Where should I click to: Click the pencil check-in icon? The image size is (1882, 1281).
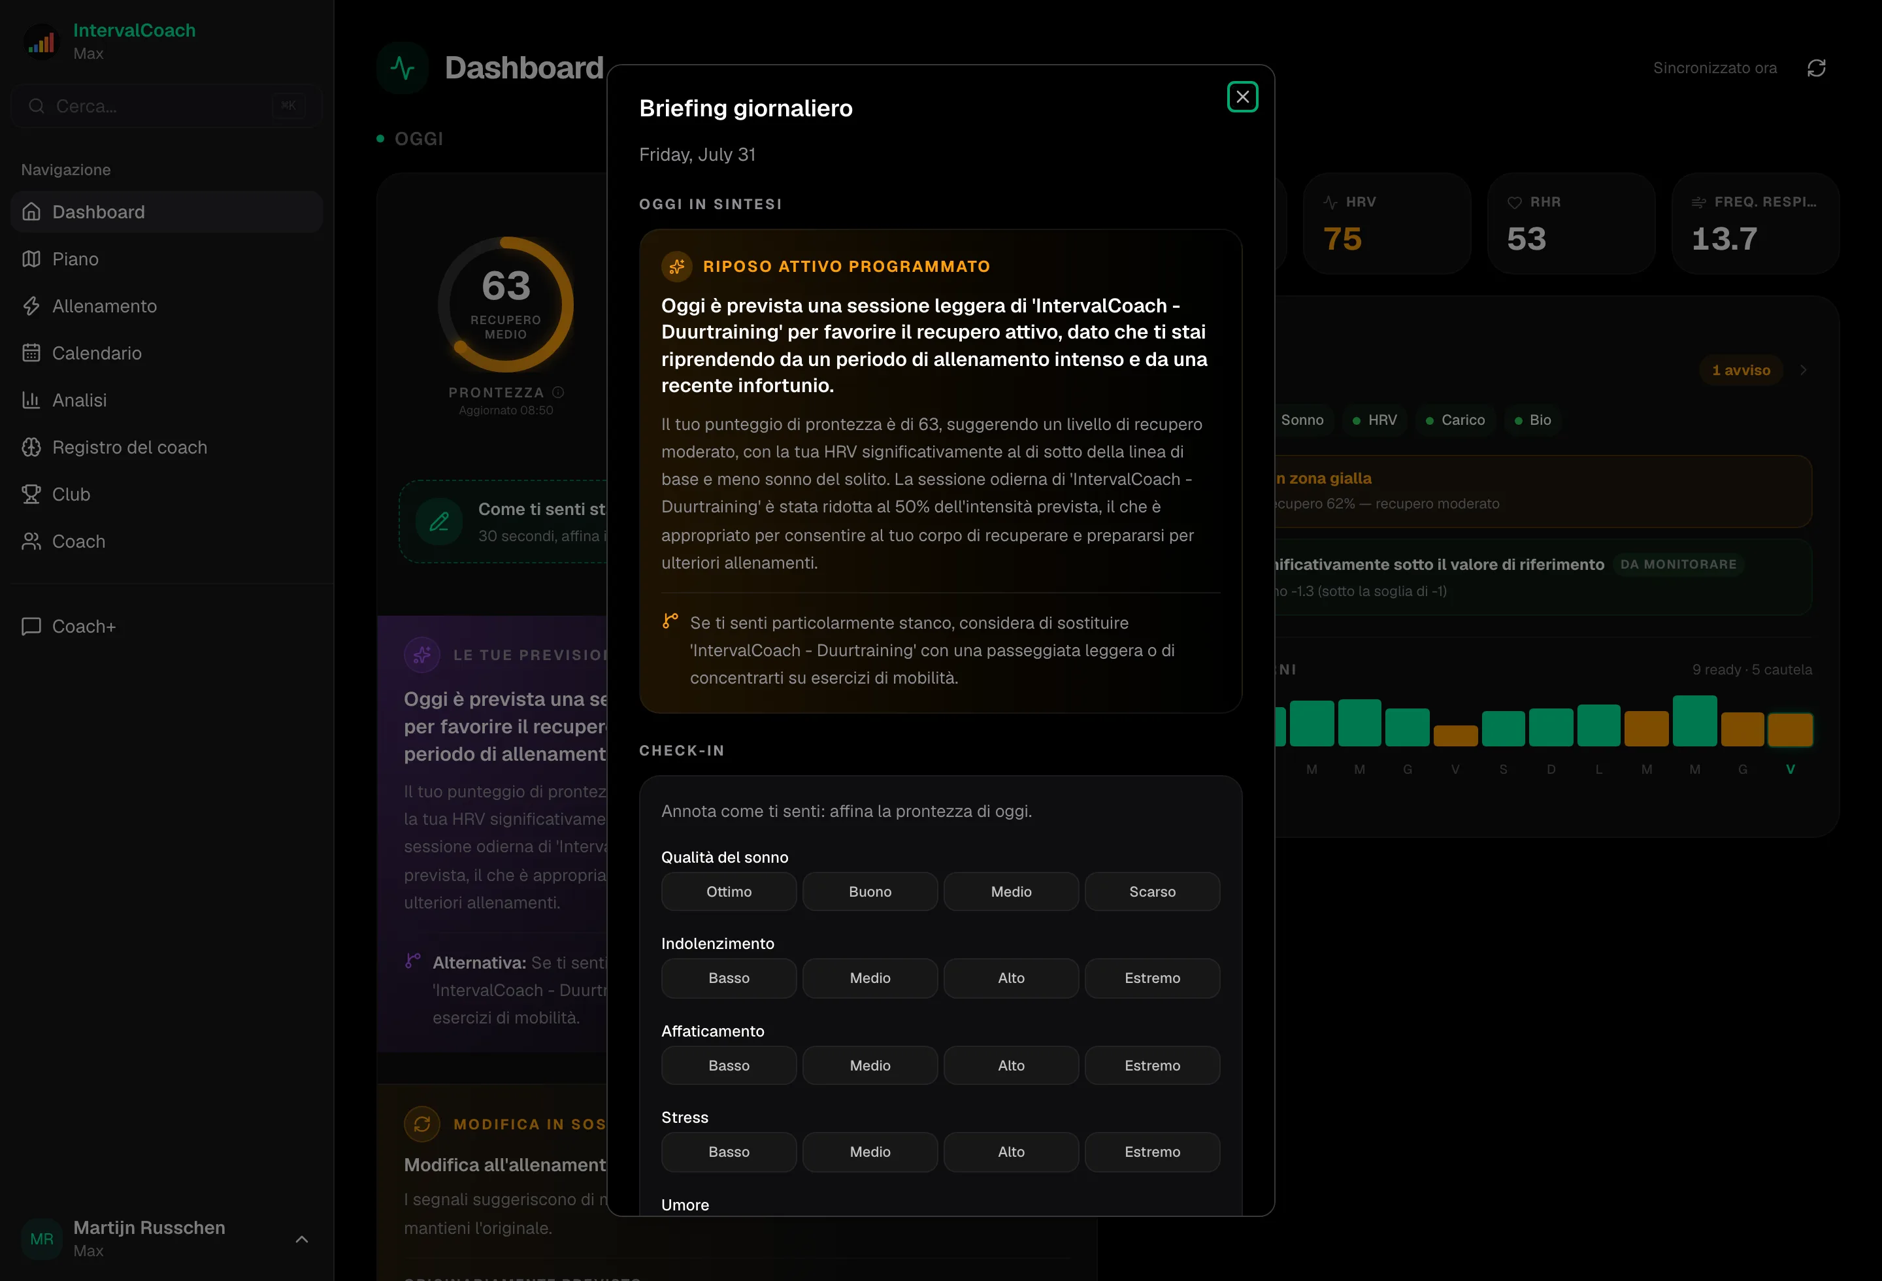[439, 522]
